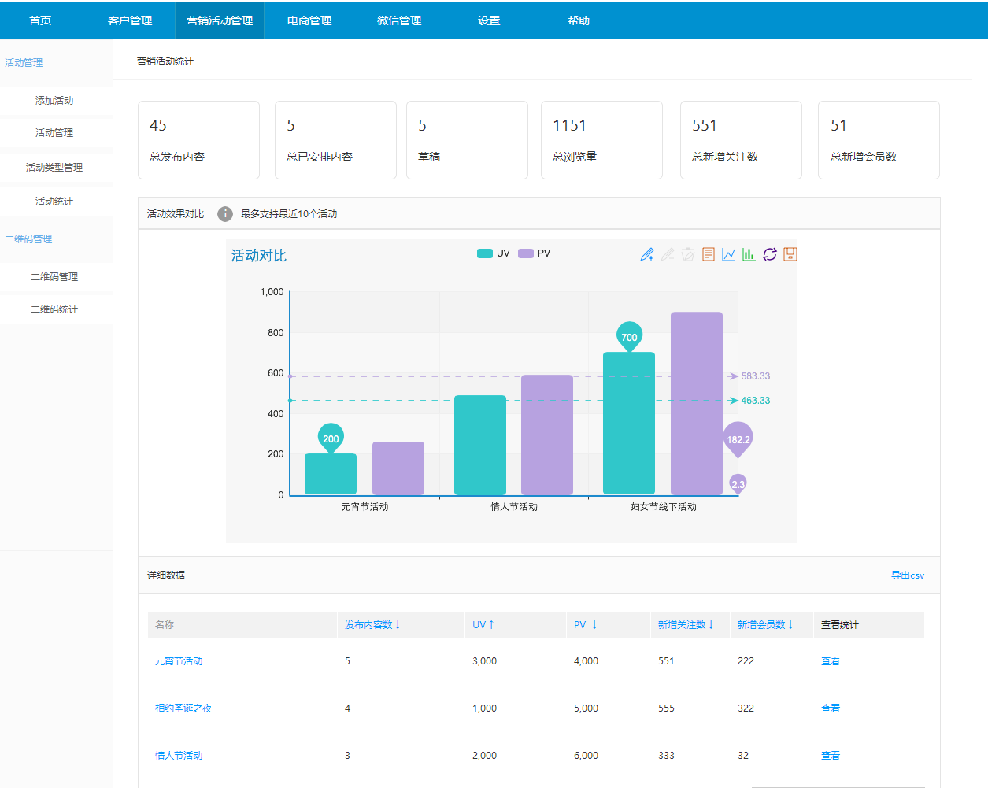Click the 51 总新增会员数 stat card
988x788 pixels.
pyautogui.click(x=879, y=140)
